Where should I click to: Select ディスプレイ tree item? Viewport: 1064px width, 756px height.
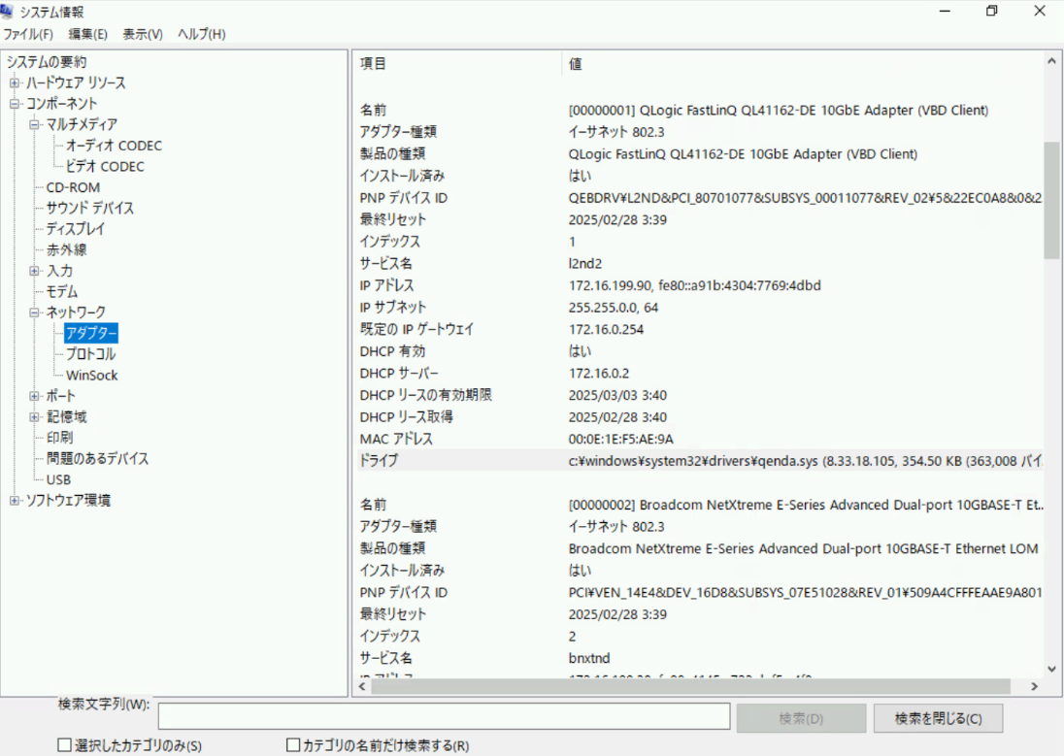tap(76, 229)
